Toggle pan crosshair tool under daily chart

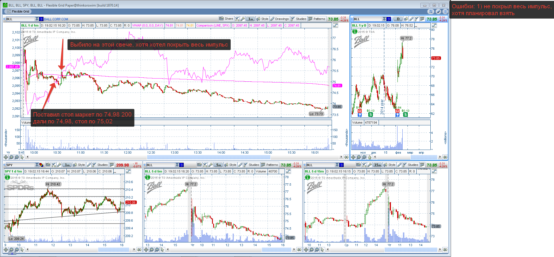[353, 157]
